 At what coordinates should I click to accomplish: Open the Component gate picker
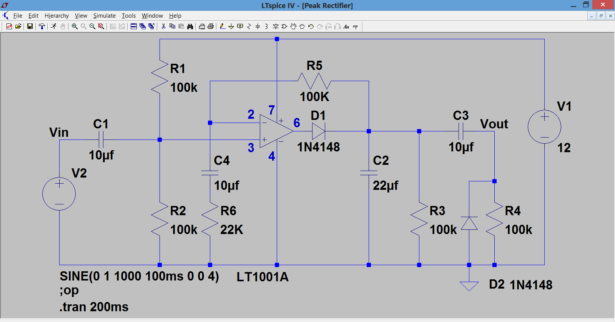coord(284,26)
